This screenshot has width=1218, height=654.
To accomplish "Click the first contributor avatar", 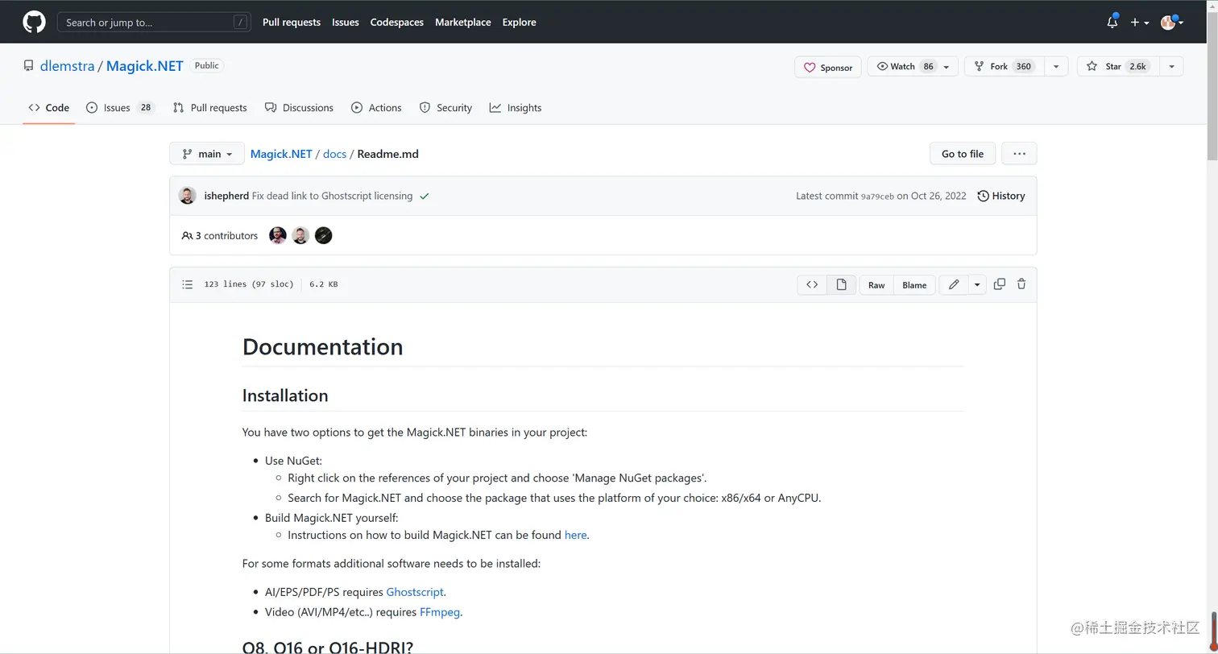I will (278, 235).
